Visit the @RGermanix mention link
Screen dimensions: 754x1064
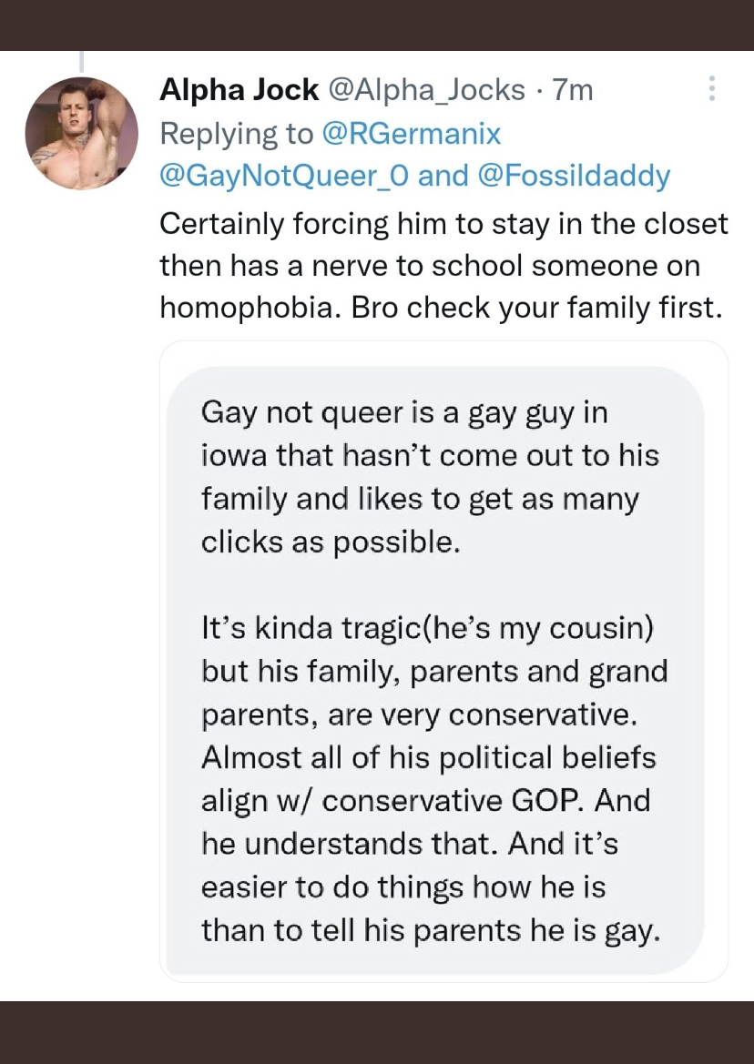(x=412, y=134)
